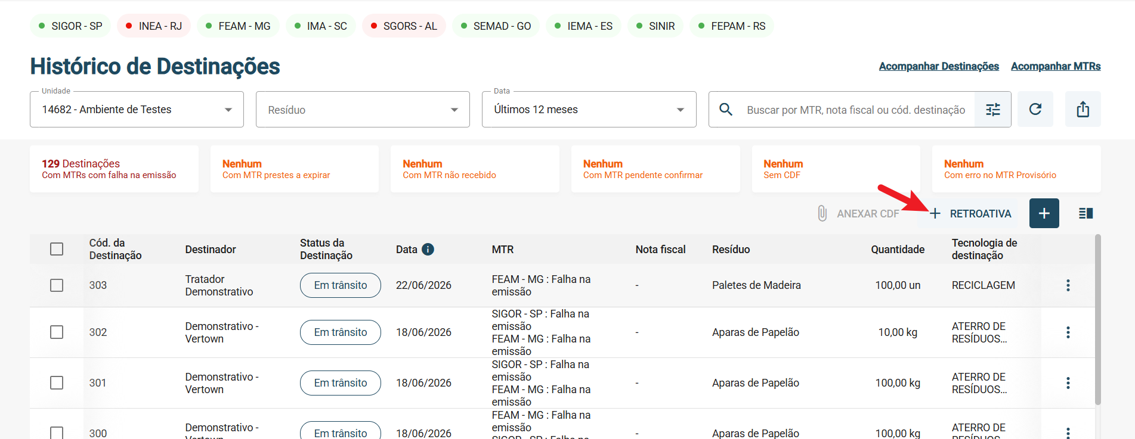
Task: Open row options for destination 302
Action: point(1068,332)
